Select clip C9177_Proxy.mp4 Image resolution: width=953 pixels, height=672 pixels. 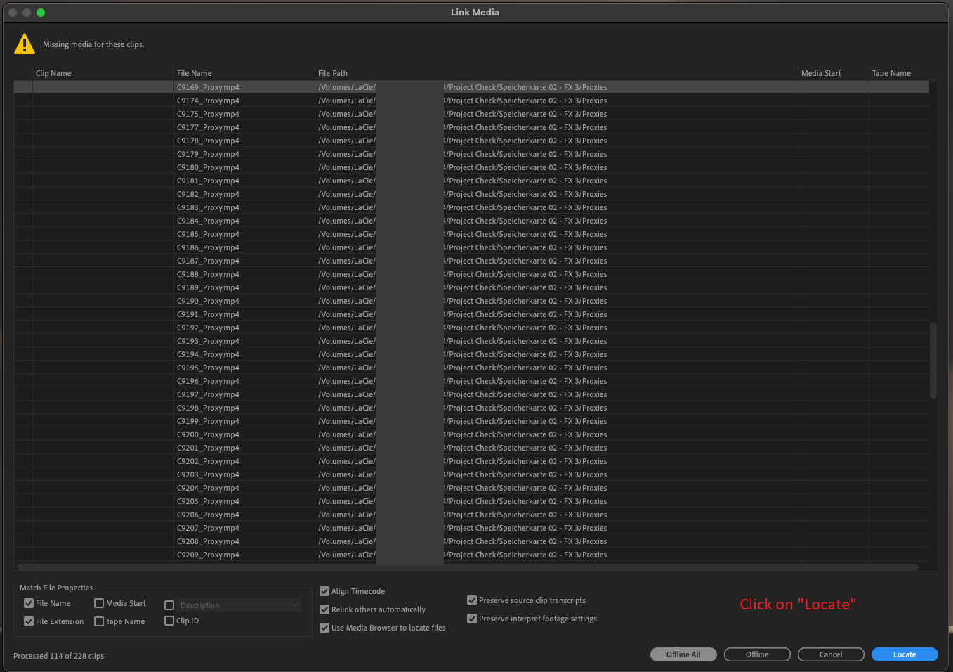(x=471, y=127)
